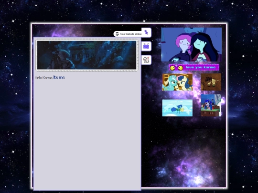The width and height of the screenshot is (258, 193).
Task: Click the 'love you karma' pixel banner
Action: click(194, 67)
